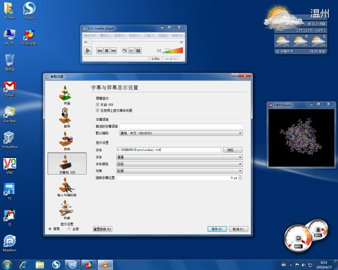338x270 pixels.
Task: Open Internet Explorer from the taskbar
Action: (x=23, y=264)
